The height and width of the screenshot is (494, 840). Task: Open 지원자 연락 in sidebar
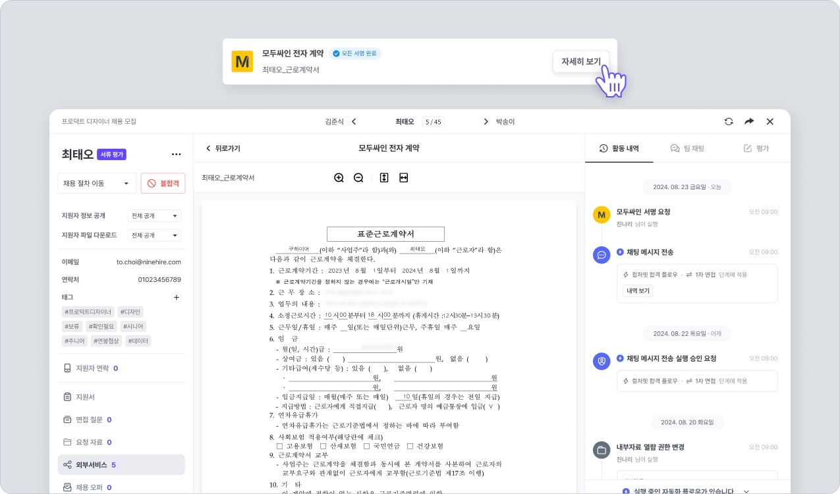pyautogui.click(x=121, y=368)
